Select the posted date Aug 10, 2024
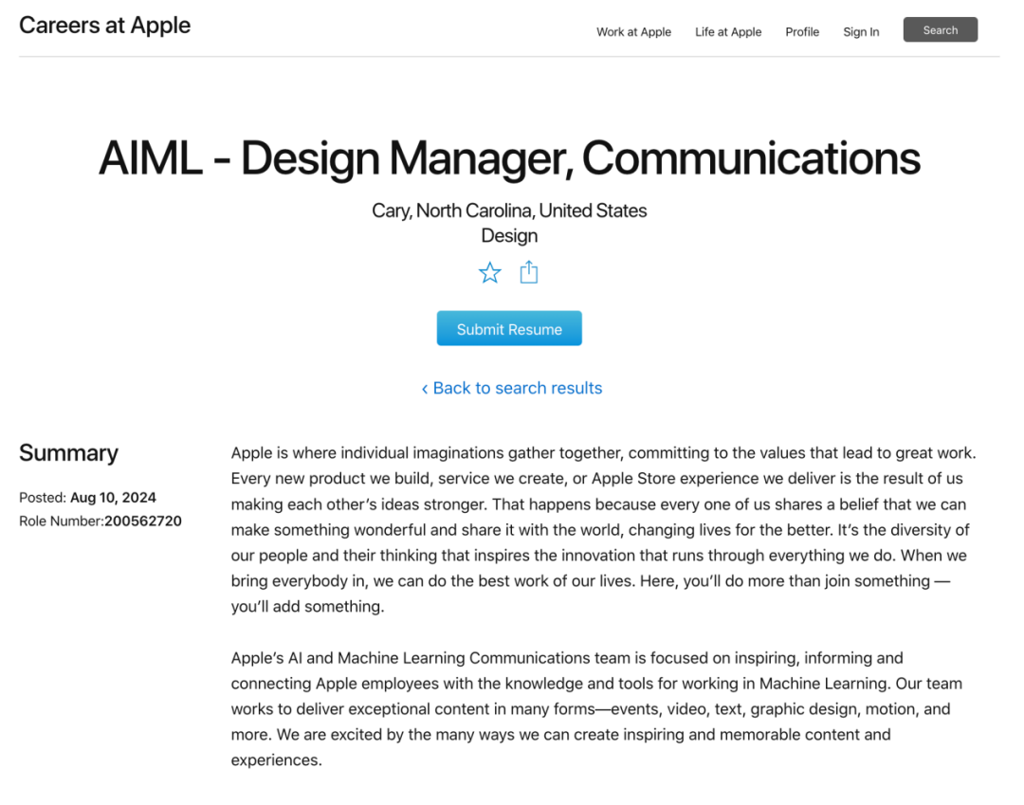The image size is (1024, 805). [113, 498]
